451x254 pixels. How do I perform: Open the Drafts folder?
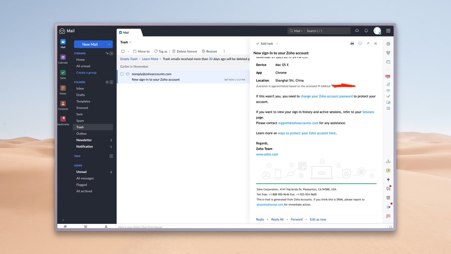click(x=80, y=95)
